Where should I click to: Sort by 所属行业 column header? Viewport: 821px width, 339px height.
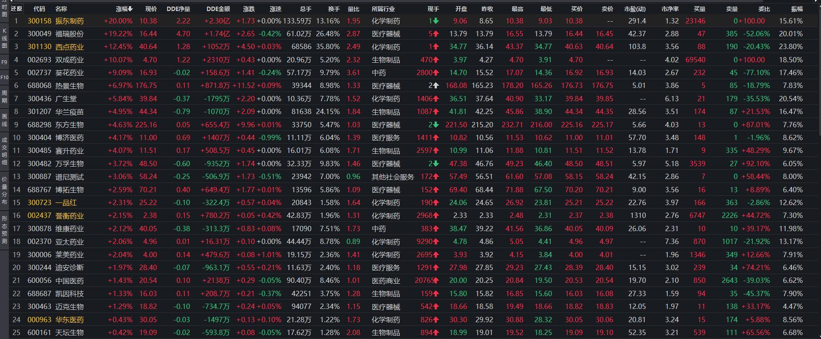click(x=383, y=9)
